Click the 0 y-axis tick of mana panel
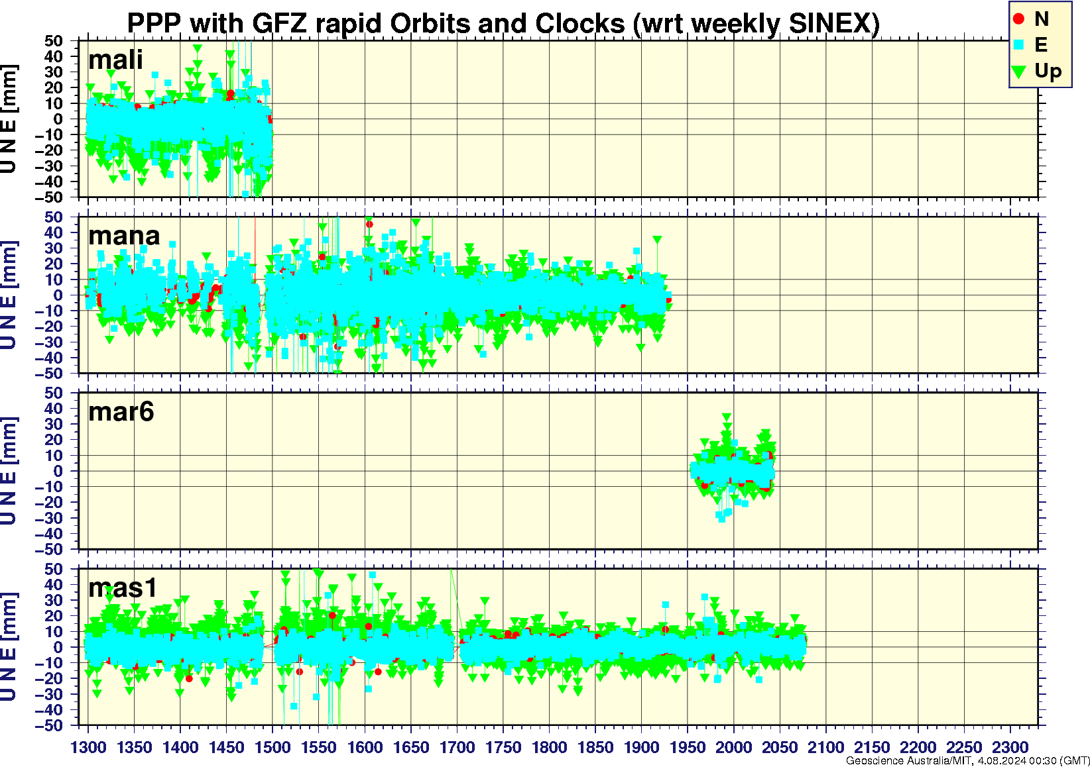 click(x=59, y=295)
